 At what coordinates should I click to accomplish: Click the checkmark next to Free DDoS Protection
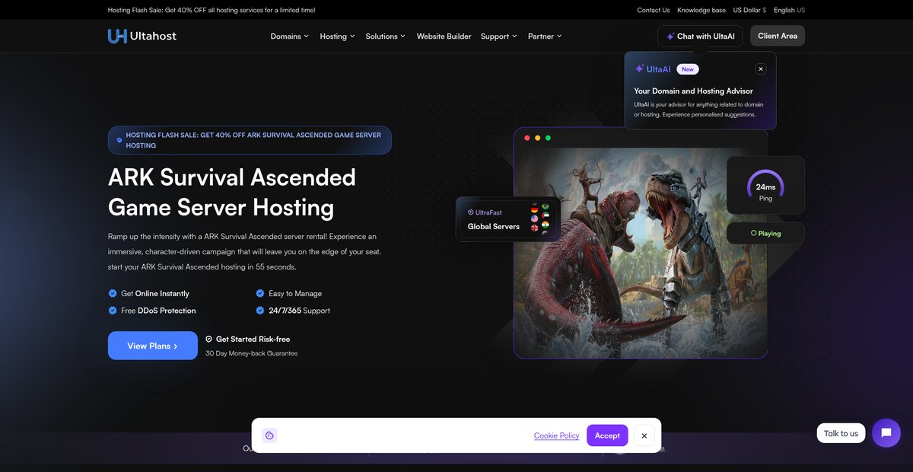(113, 311)
